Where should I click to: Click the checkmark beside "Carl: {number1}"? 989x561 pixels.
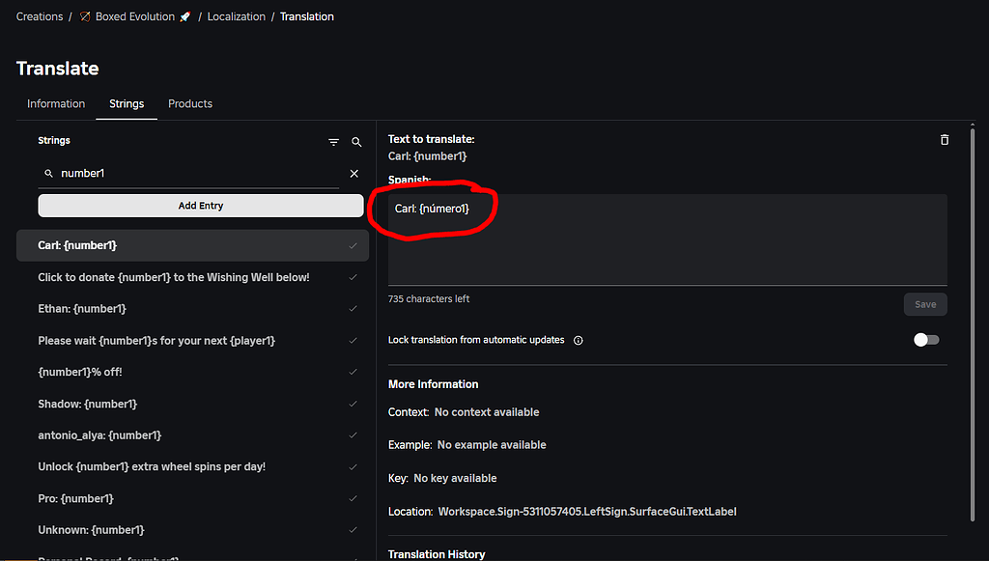353,245
